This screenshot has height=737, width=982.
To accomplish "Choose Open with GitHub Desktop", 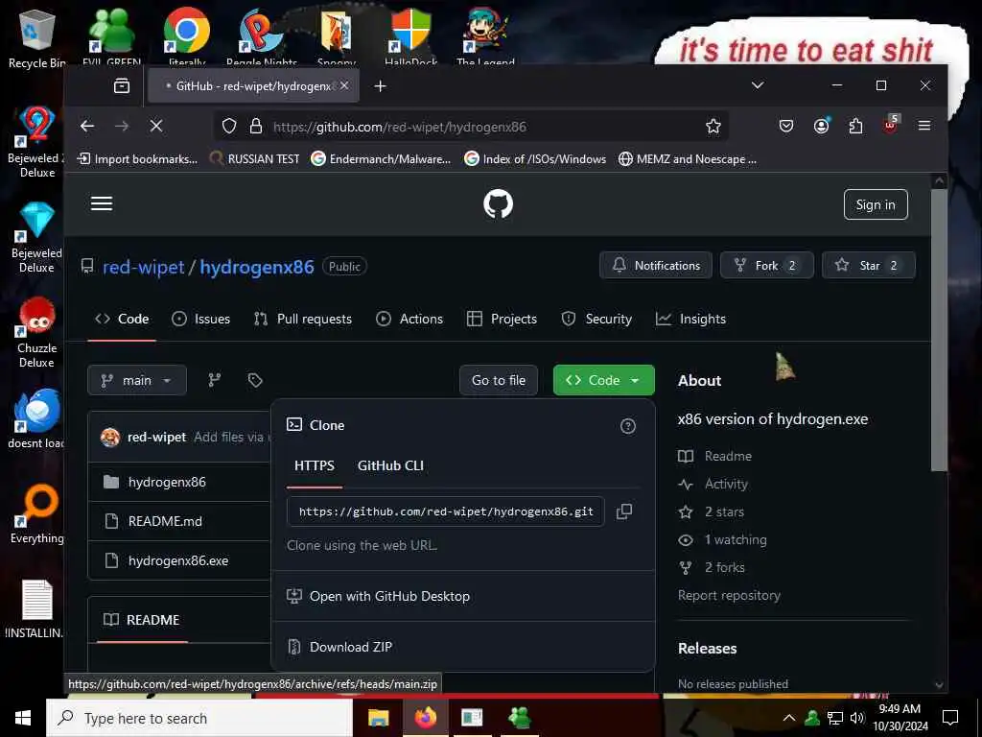I will pyautogui.click(x=389, y=596).
